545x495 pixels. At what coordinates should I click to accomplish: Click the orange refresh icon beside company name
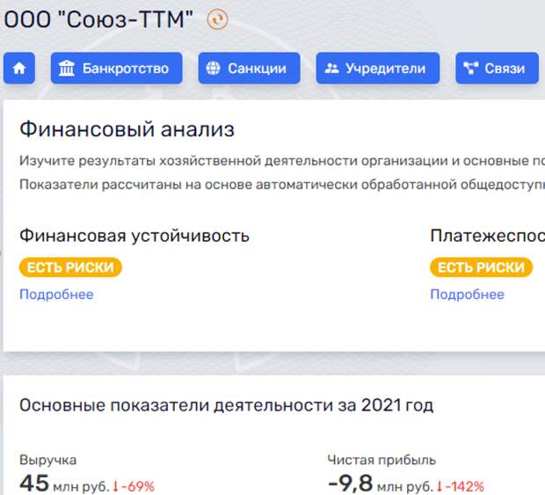(218, 19)
